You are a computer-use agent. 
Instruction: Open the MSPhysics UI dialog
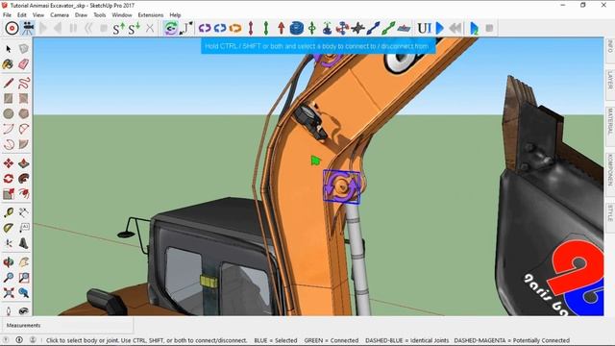(425, 28)
